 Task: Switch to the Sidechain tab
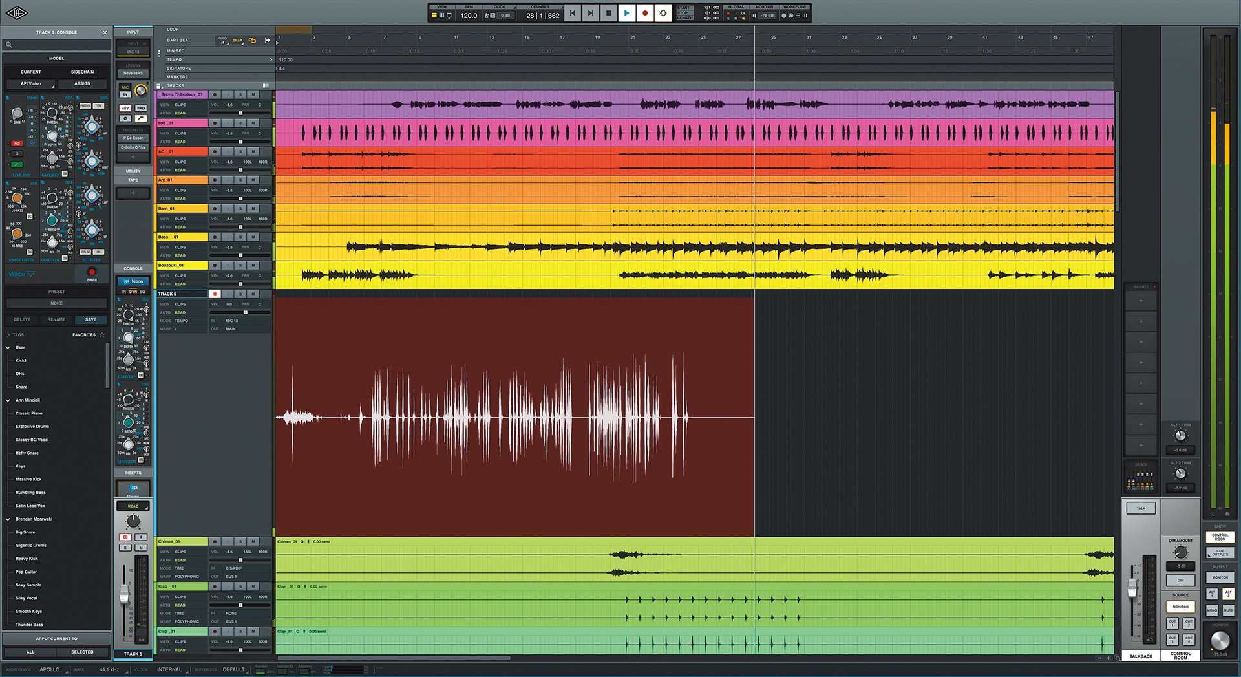click(82, 72)
